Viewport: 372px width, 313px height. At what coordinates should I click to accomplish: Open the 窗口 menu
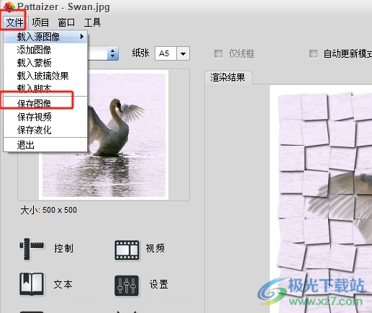(x=66, y=22)
